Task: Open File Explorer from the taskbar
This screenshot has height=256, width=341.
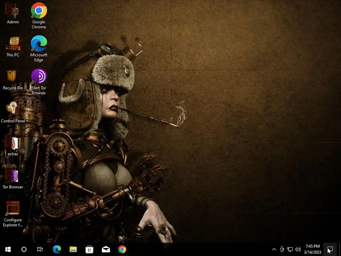Action: point(73,249)
